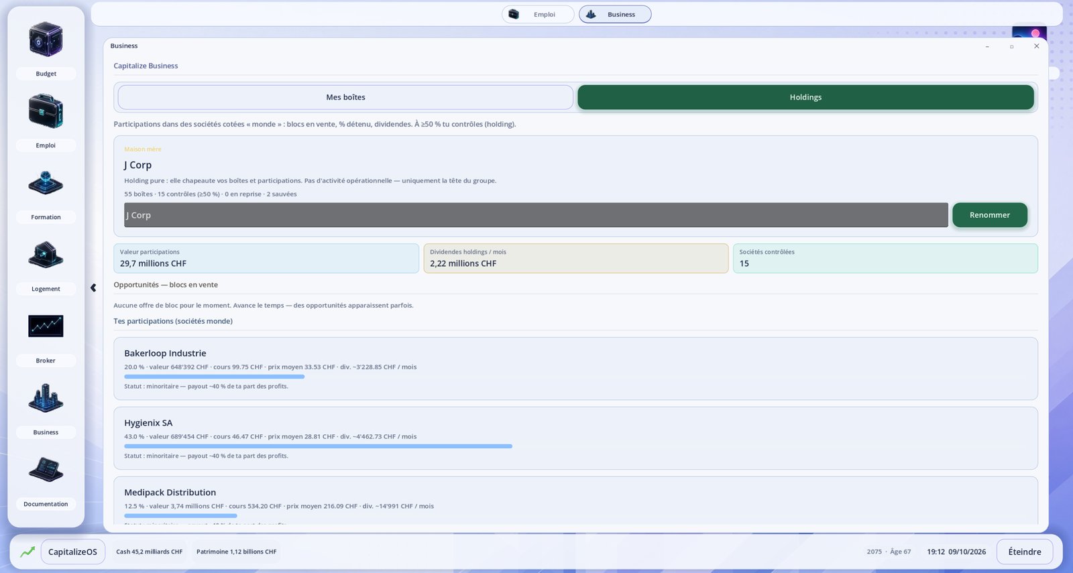Image resolution: width=1073 pixels, height=573 pixels.
Task: Click the Documentation label in sidebar
Action: (x=46, y=504)
